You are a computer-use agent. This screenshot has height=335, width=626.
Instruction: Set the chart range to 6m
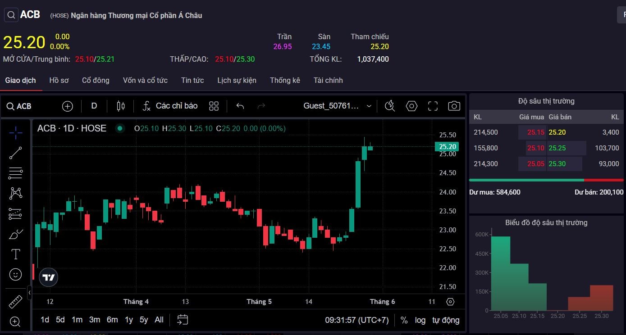click(x=112, y=320)
